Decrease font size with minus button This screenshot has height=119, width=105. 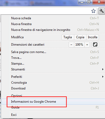point(71,45)
